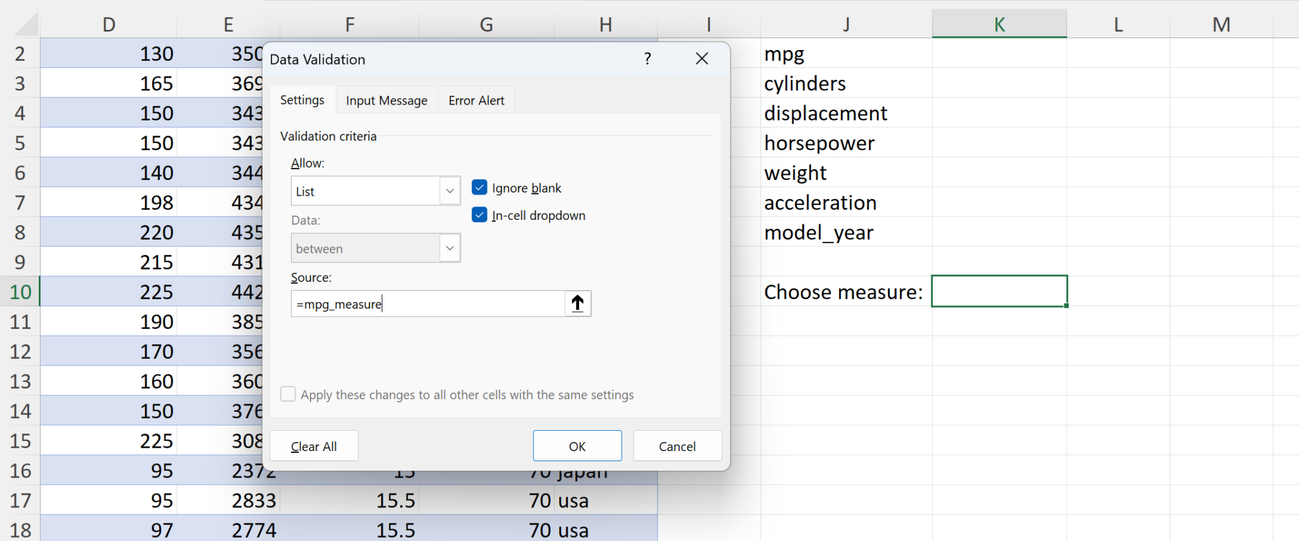Click into the Source input field

(x=428, y=304)
